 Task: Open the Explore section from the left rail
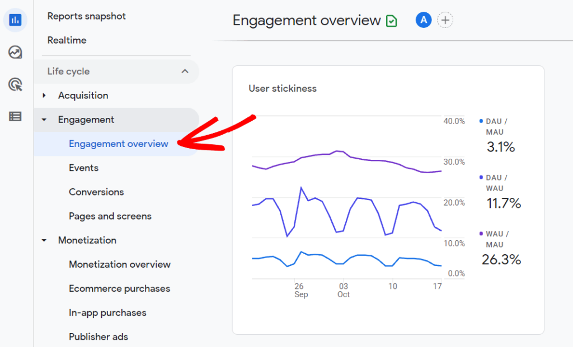point(15,52)
